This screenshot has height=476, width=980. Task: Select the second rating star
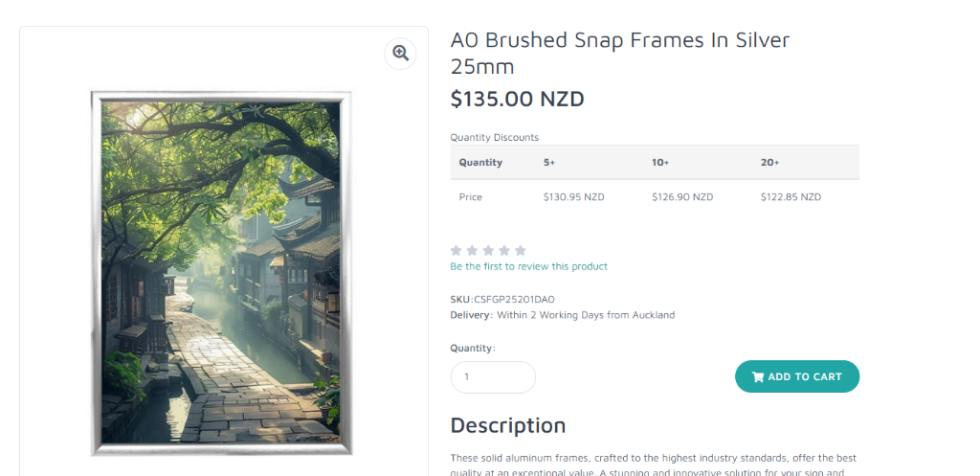coord(473,251)
